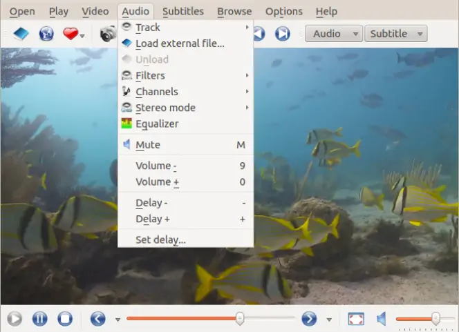459x332 pixels.
Task: Click the Play button in control bar
Action: [15, 319]
